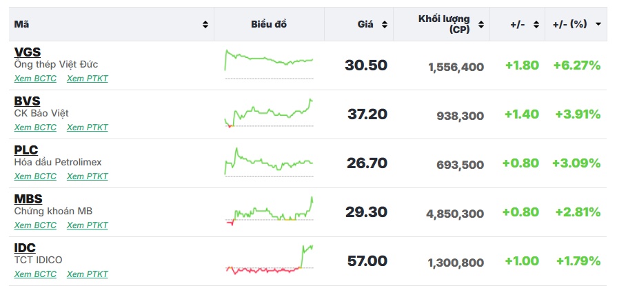Open the VGS stock ticker link

click(x=27, y=52)
